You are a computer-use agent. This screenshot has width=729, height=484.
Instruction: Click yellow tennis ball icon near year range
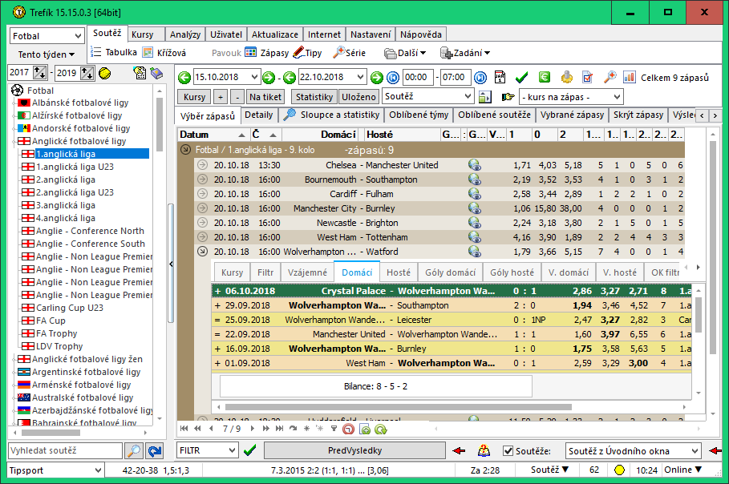click(105, 74)
